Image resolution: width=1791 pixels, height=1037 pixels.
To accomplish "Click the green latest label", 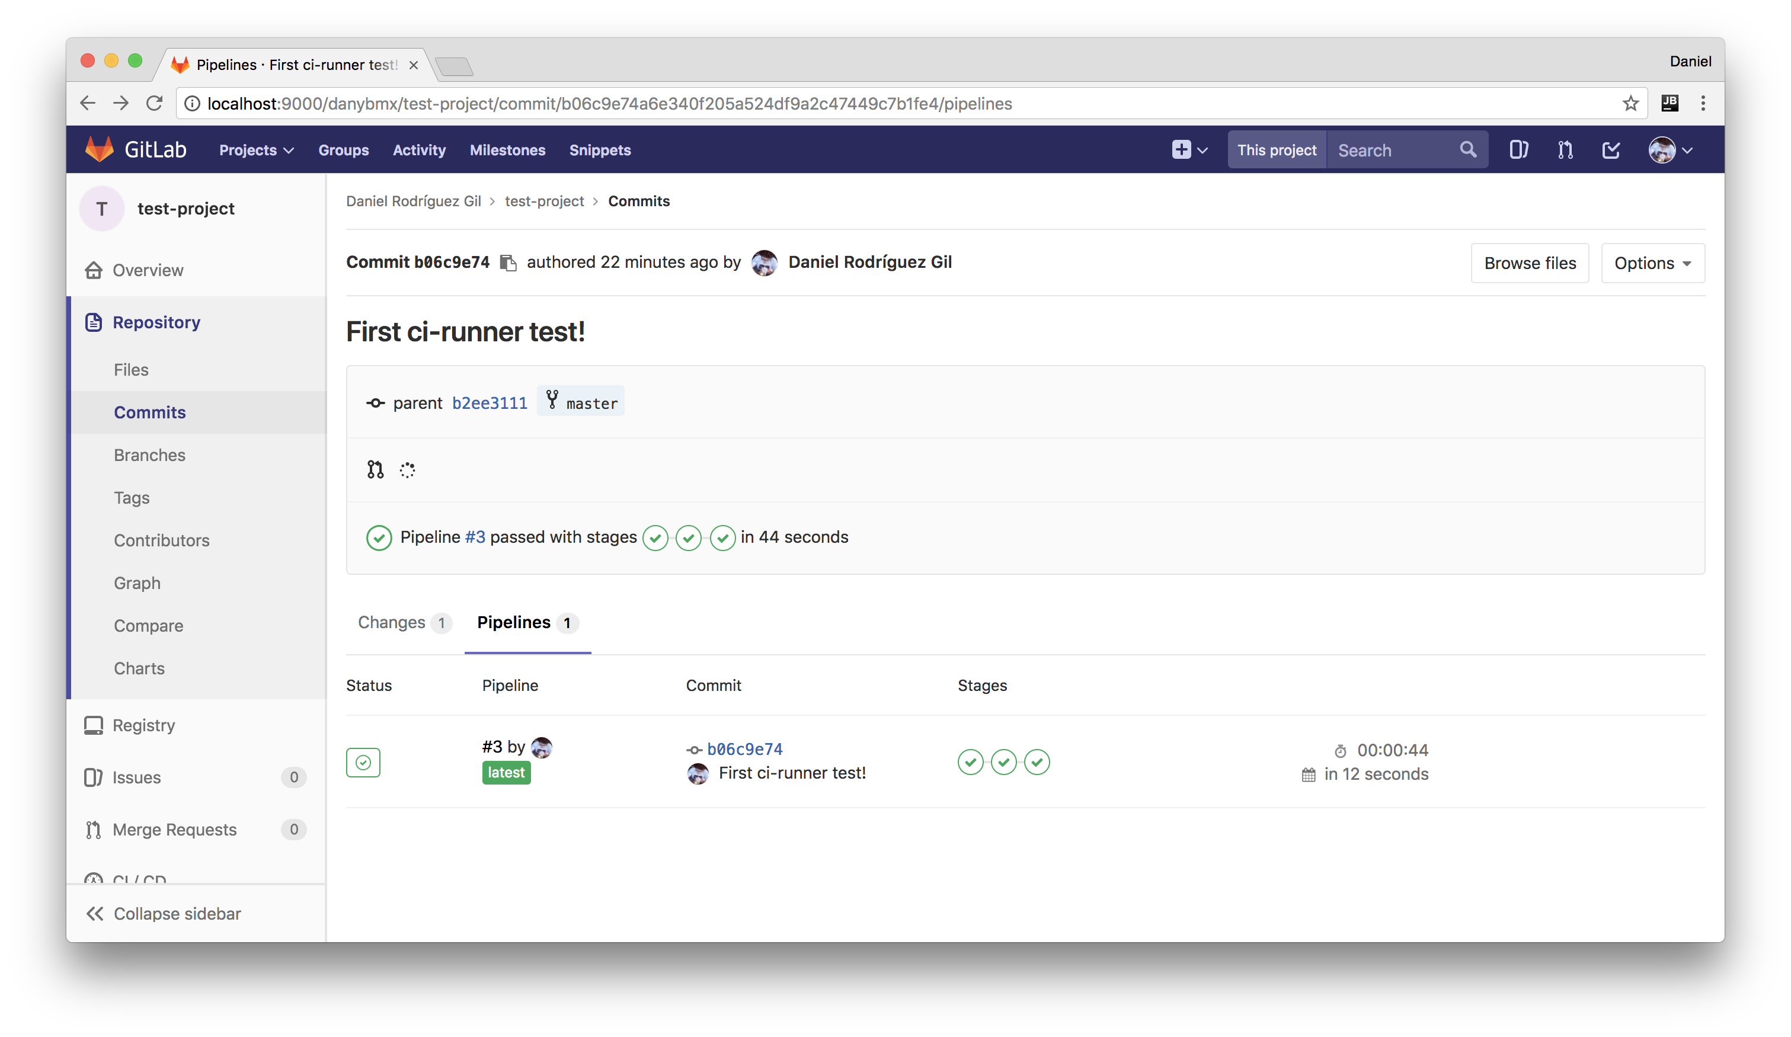I will [506, 773].
